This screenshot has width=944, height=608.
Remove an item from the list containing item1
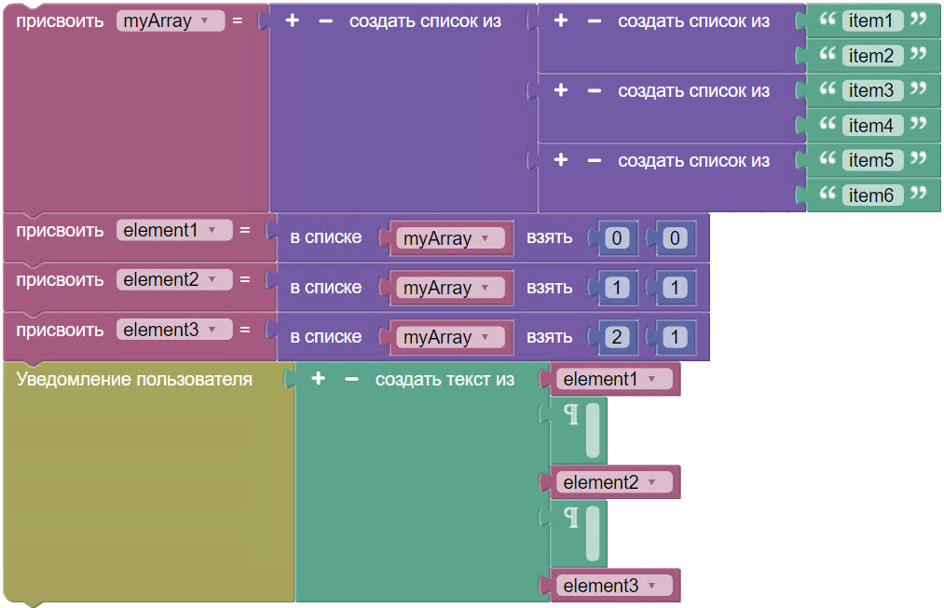tap(595, 21)
